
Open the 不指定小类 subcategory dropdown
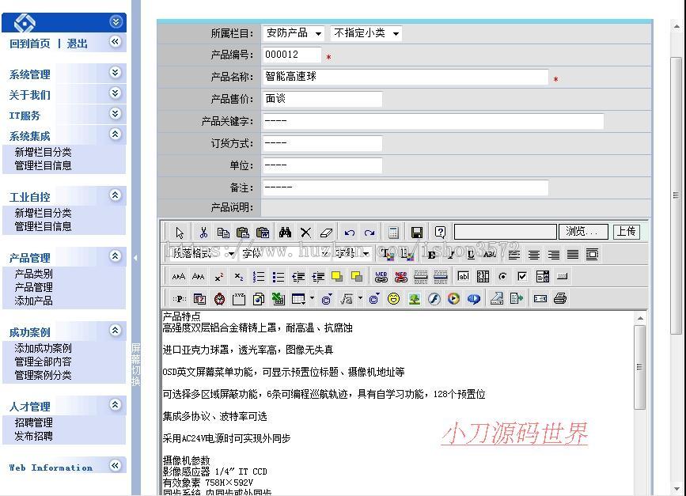click(x=366, y=32)
